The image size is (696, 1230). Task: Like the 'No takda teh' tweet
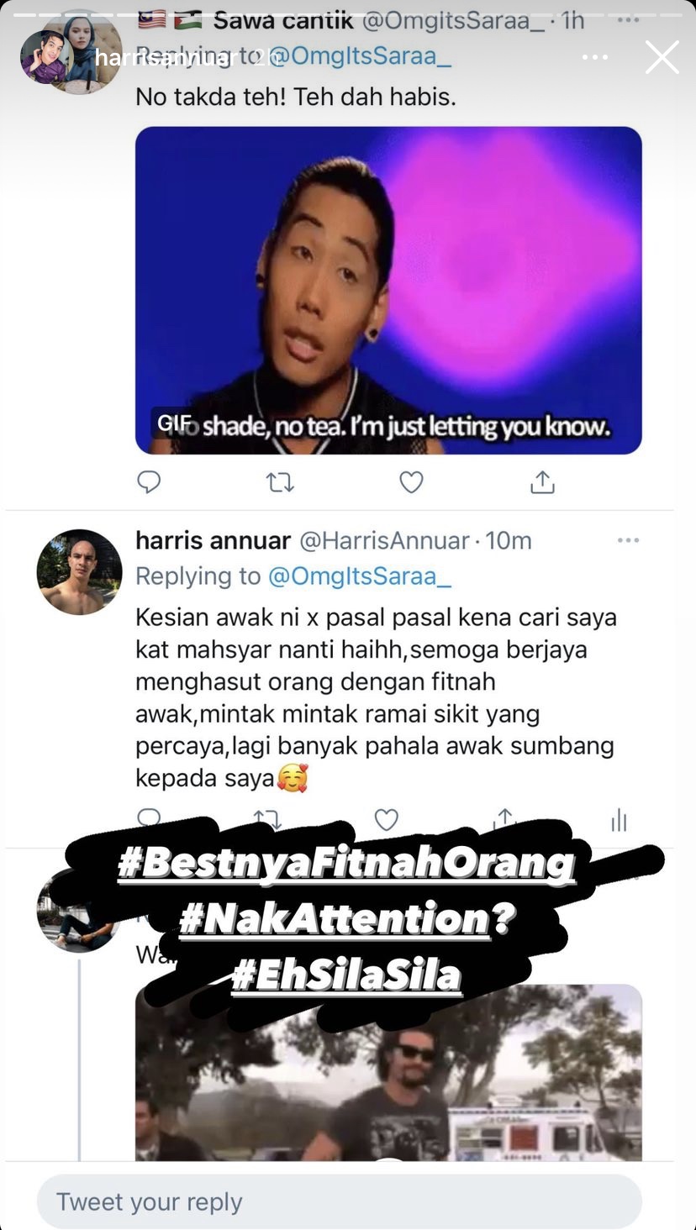pos(411,481)
